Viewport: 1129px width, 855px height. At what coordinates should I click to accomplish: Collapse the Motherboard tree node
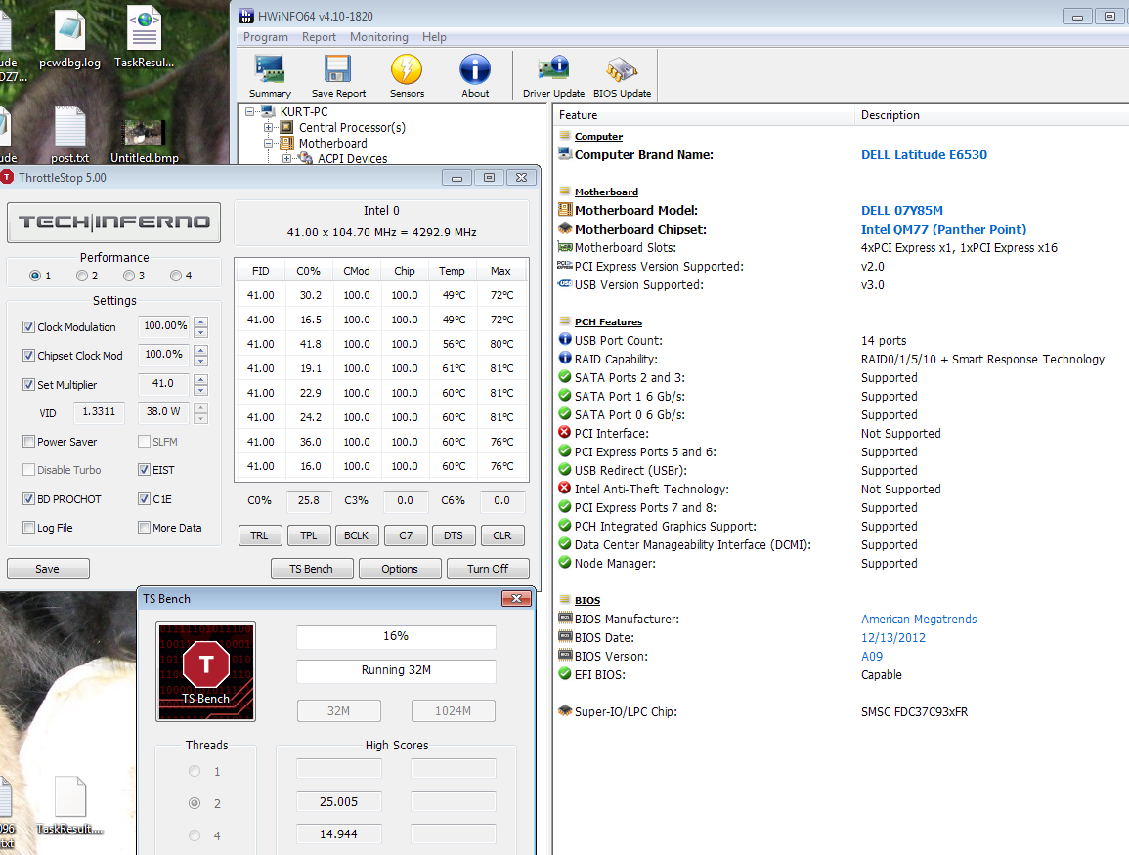coord(269,144)
